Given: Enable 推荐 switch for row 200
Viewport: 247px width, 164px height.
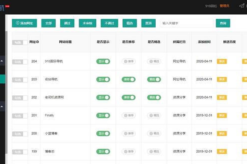Looking at the screenshot, I should (128, 134).
